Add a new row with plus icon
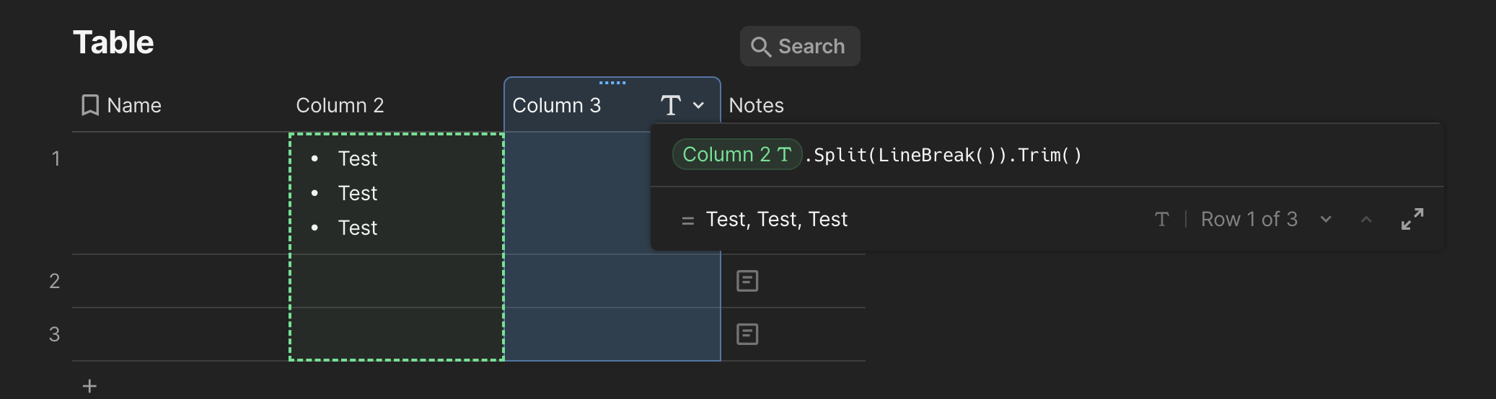The height and width of the screenshot is (399, 1496). pos(89,386)
